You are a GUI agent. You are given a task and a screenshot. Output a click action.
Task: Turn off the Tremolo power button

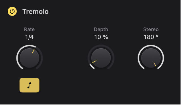pyautogui.click(x=12, y=11)
